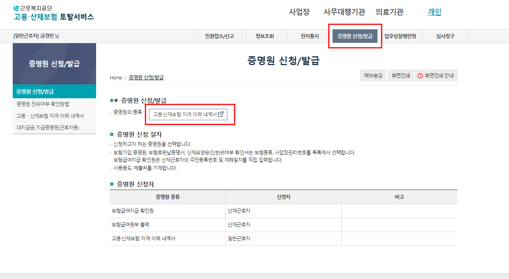This screenshot has width=509, height=279.
Task: Select the 개인 user type tab
Action: (x=434, y=12)
